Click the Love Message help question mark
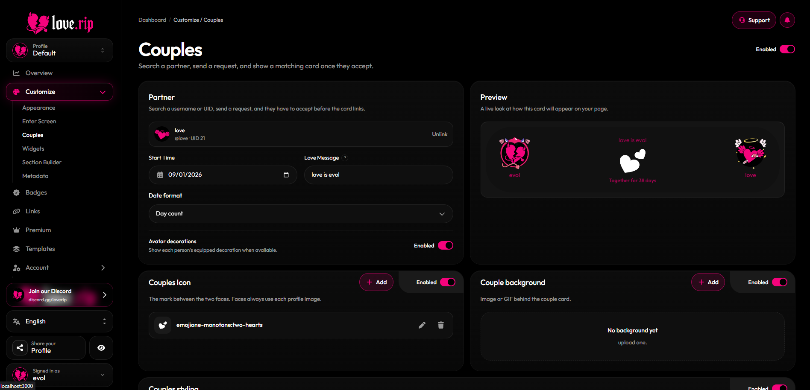The height and width of the screenshot is (390, 810). point(345,158)
